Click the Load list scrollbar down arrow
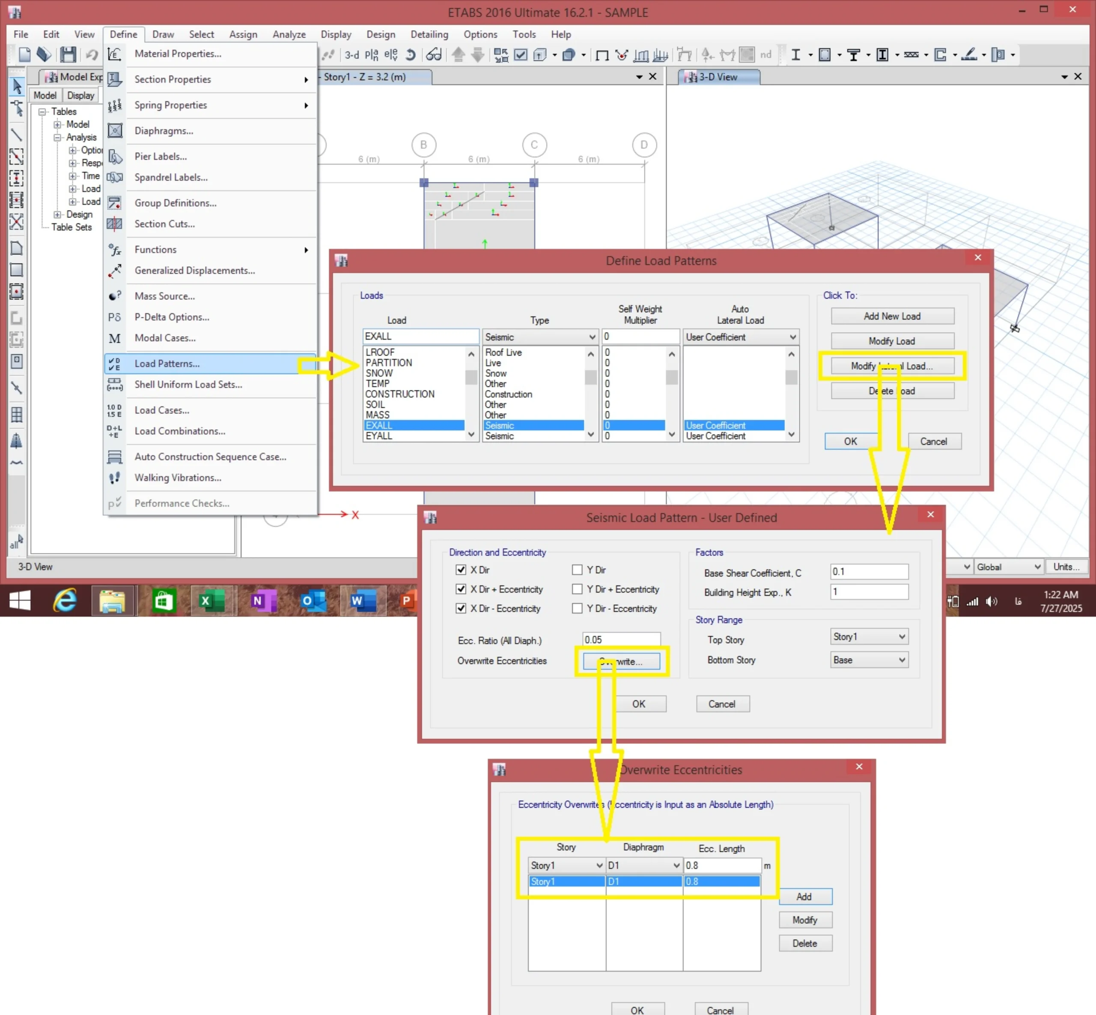The height and width of the screenshot is (1015, 1096). coord(471,434)
